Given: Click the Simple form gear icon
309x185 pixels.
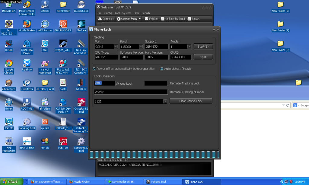Looking at the screenshot, I should click(x=119, y=19).
